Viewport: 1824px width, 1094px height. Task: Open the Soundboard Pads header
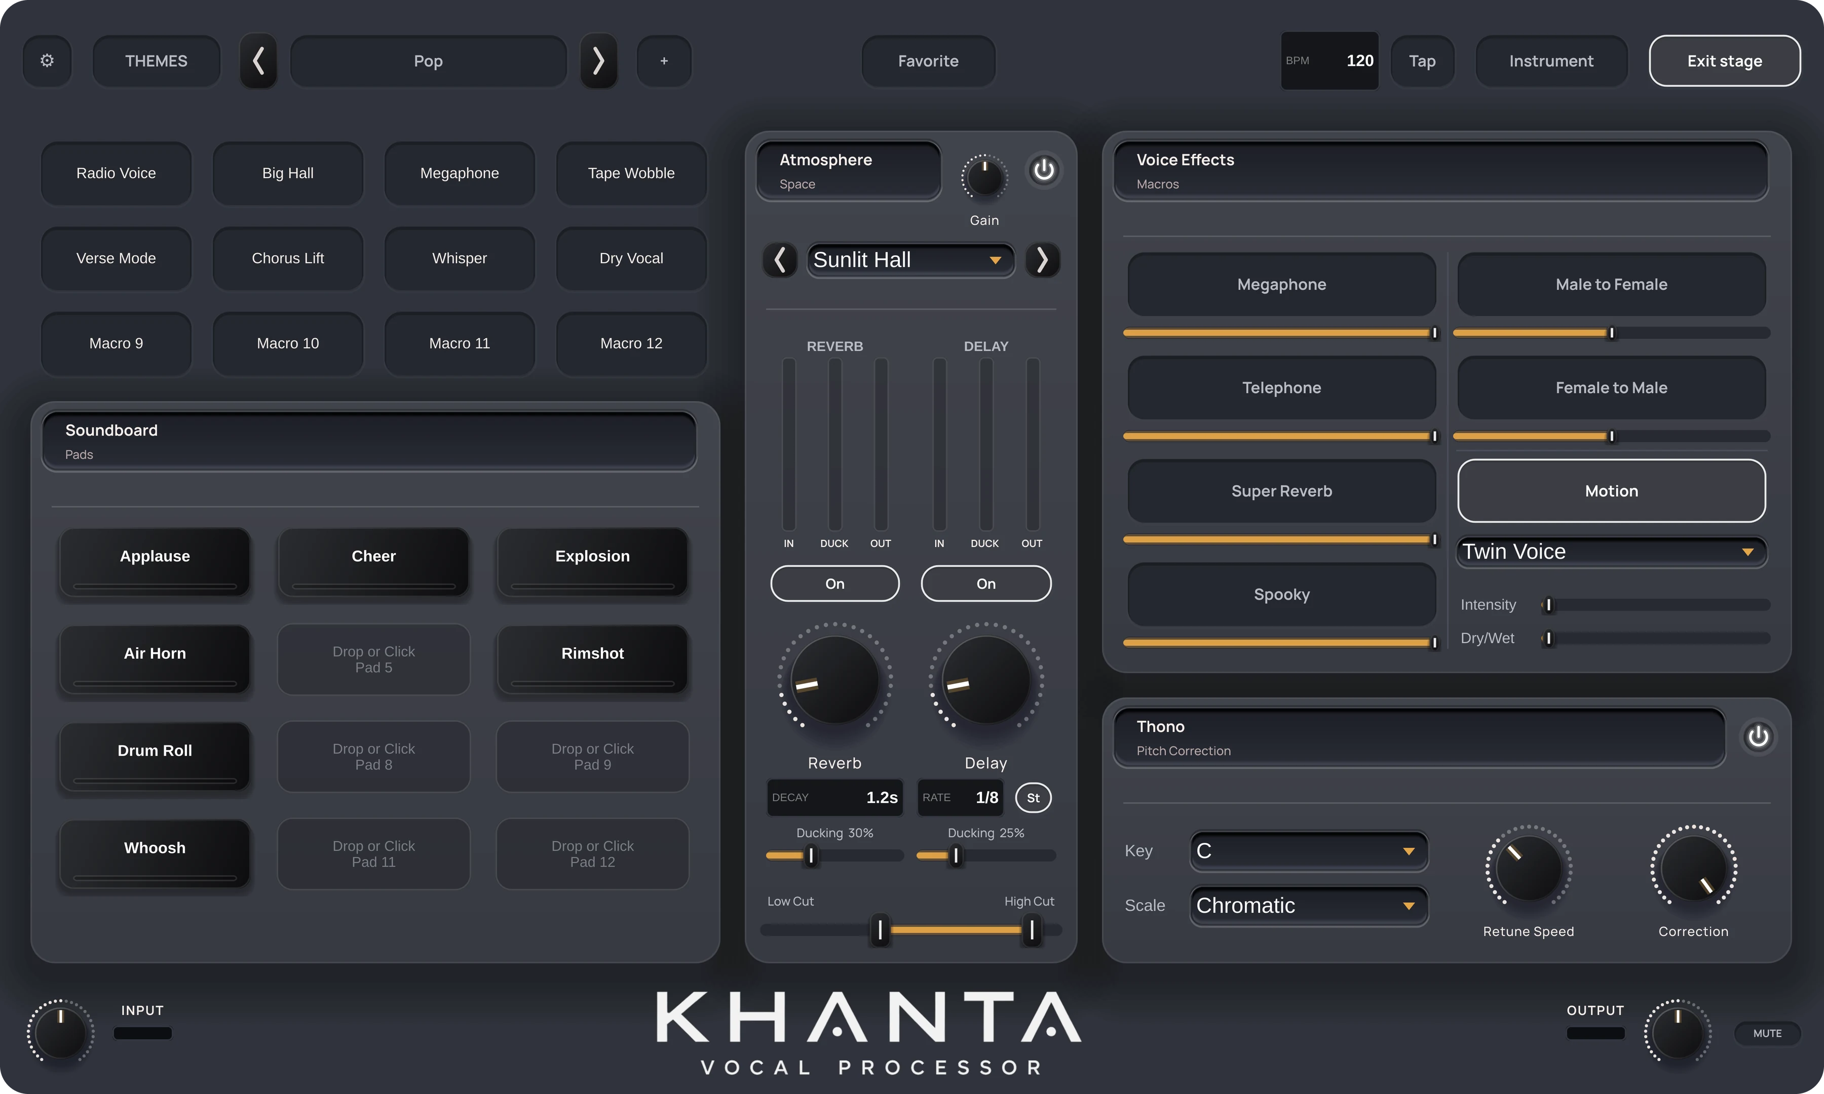(x=369, y=442)
